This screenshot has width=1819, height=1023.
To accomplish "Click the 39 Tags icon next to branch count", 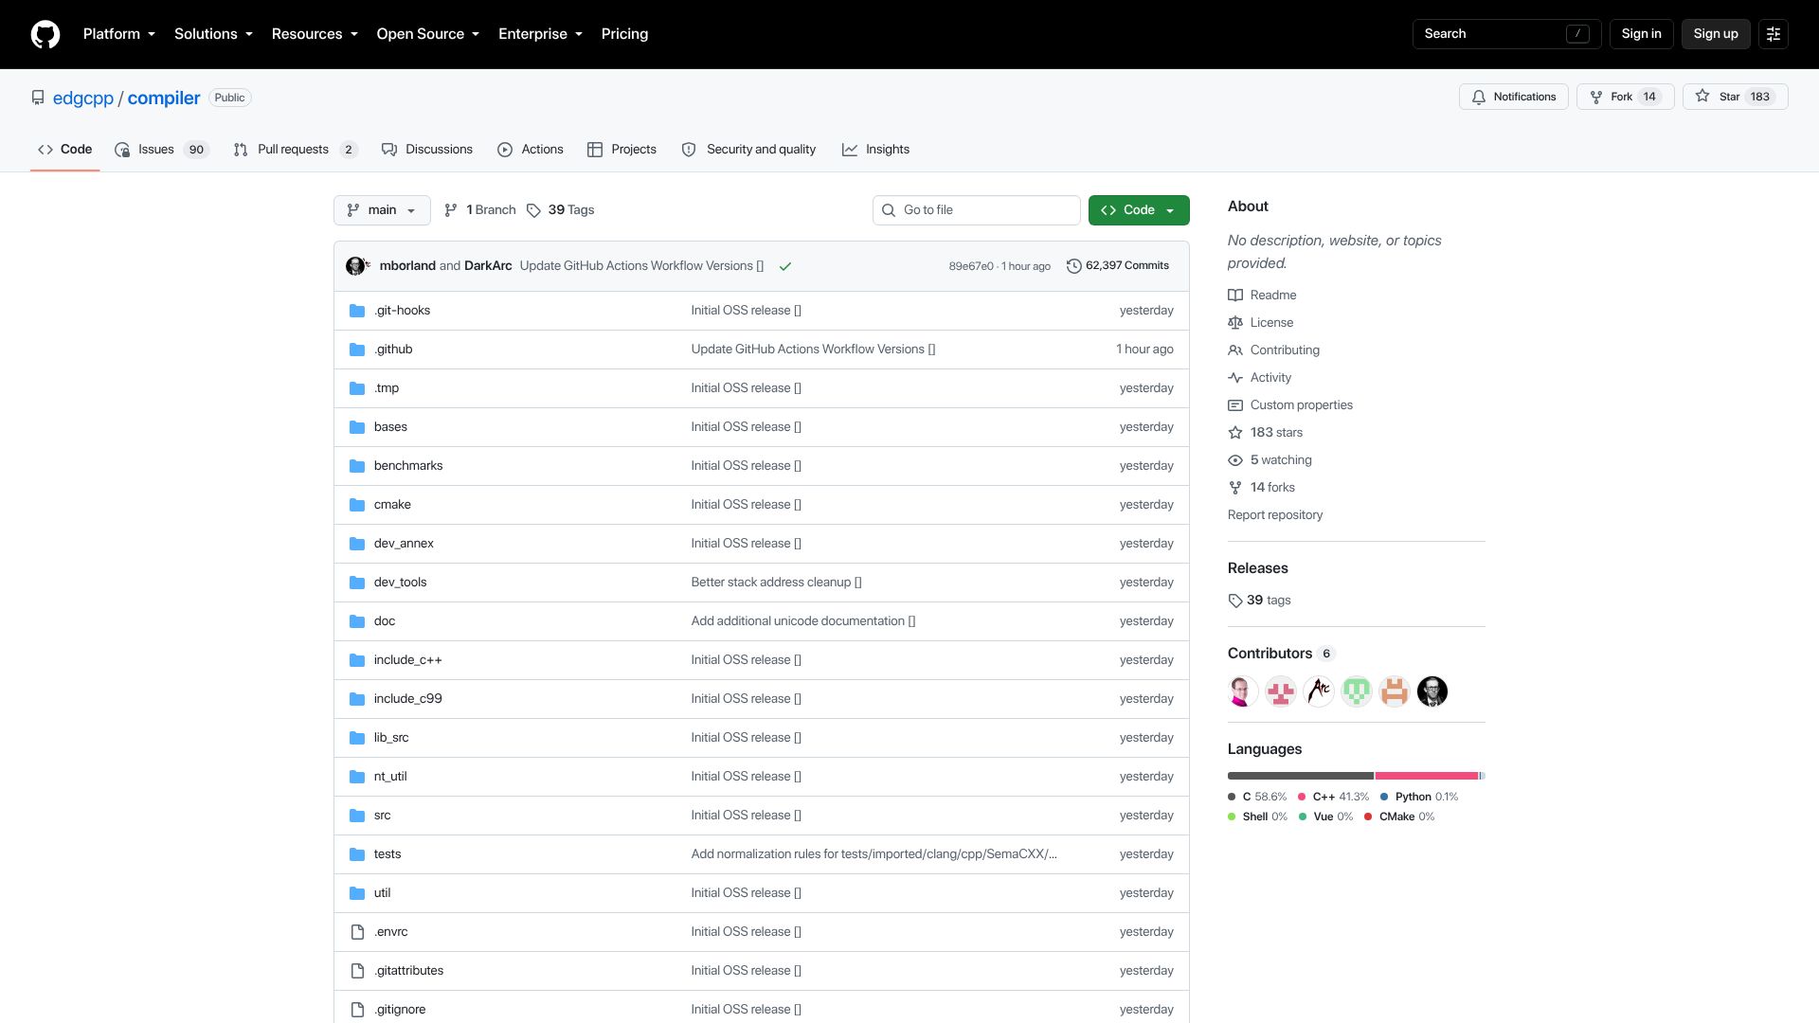I will coord(533,210).
